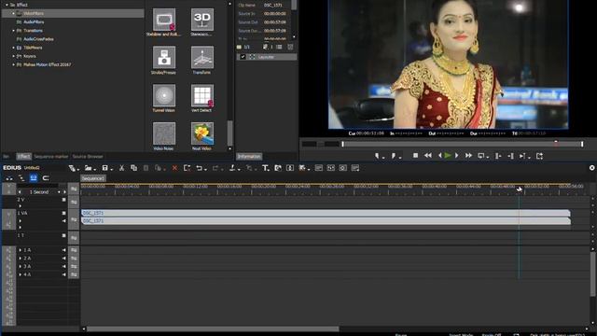Click Set In point button
The height and width of the screenshot is (336, 597).
(x=377, y=156)
